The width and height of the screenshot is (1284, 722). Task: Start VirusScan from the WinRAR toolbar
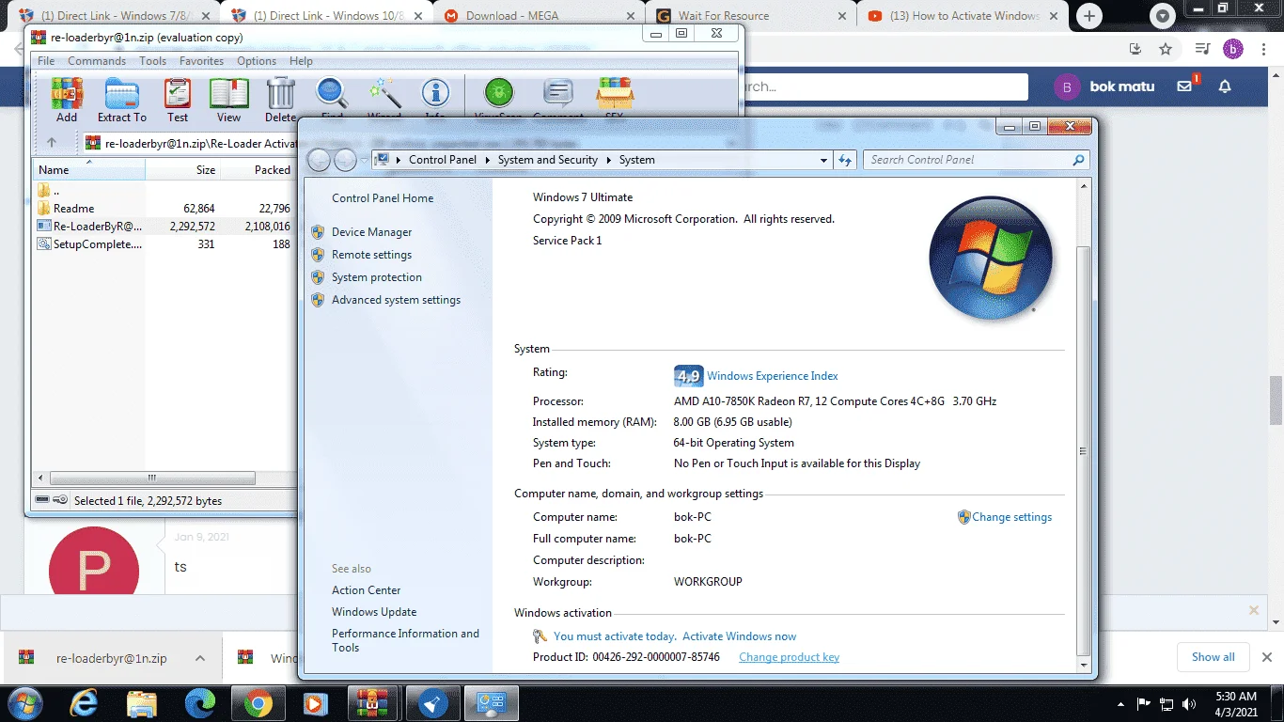pyautogui.click(x=499, y=95)
